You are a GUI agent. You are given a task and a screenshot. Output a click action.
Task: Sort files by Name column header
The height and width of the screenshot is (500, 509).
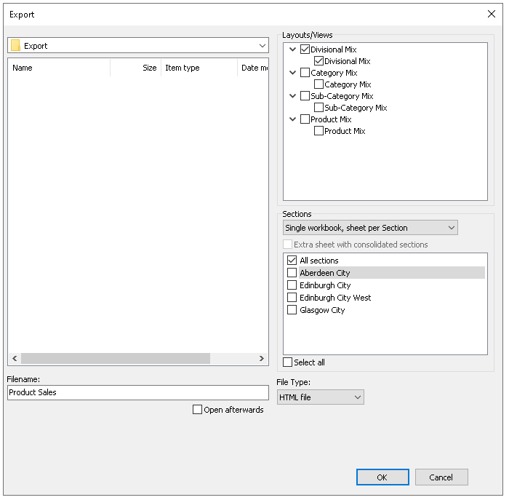[x=58, y=68]
